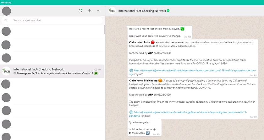The width and height of the screenshot is (264, 140).
Task: Open your own profile avatar at top left
Action: [x=6, y=11]
